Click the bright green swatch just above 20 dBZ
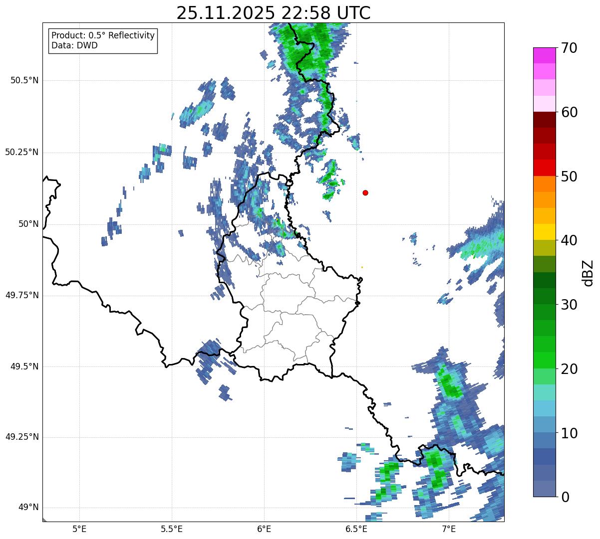The image size is (600, 539). [545, 360]
